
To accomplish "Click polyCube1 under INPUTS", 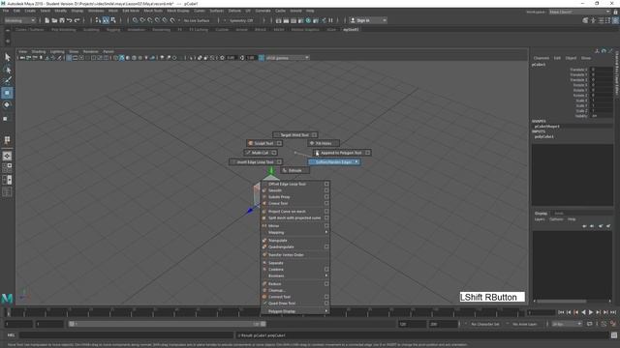I will (x=544, y=136).
